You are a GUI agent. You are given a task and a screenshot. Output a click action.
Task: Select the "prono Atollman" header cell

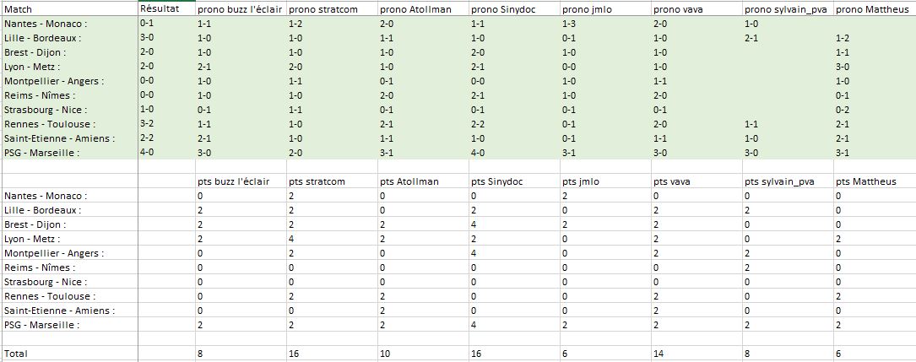point(422,9)
